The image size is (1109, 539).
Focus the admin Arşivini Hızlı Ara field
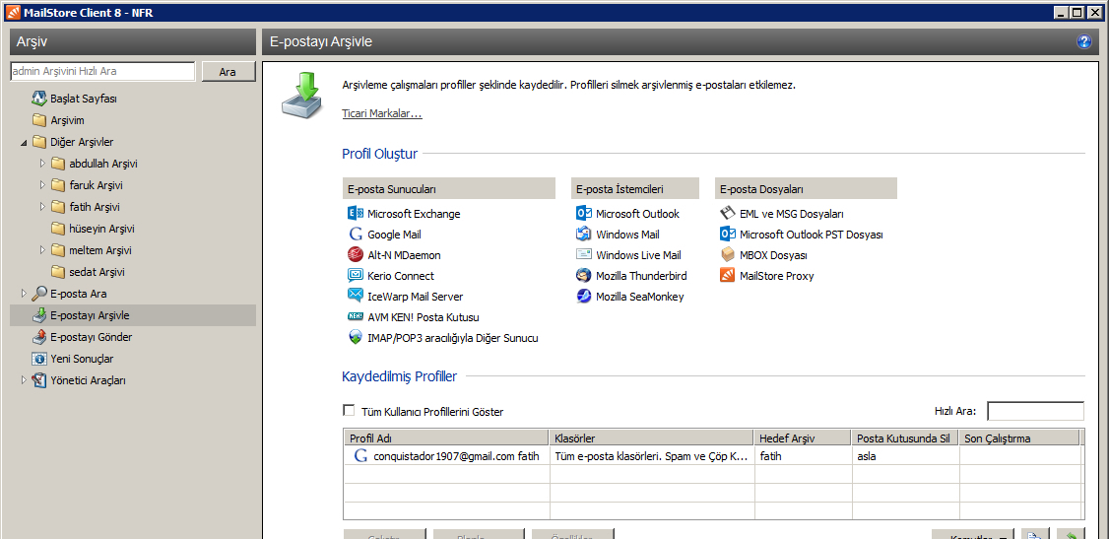[102, 72]
